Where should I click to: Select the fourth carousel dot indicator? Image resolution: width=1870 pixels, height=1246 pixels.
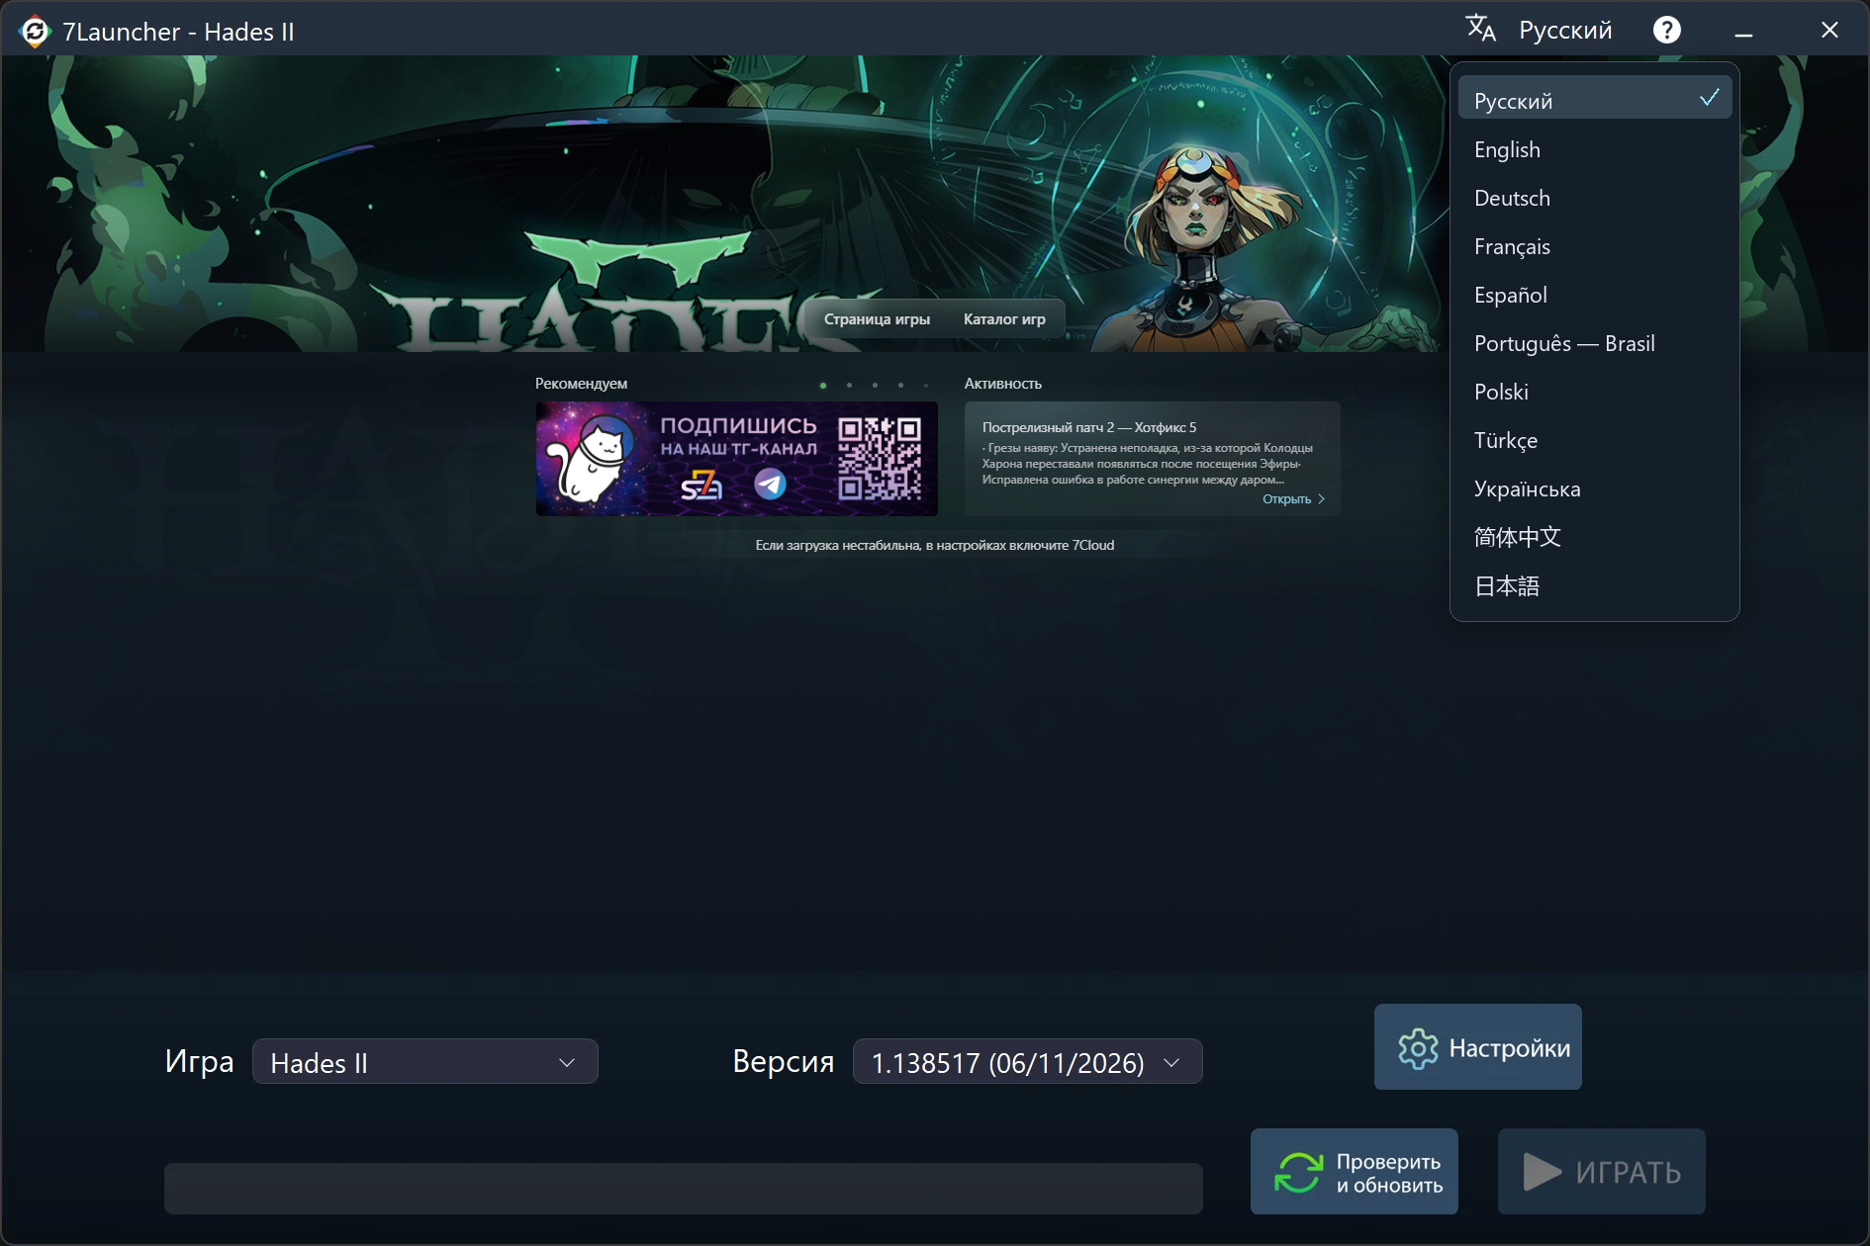coord(900,386)
